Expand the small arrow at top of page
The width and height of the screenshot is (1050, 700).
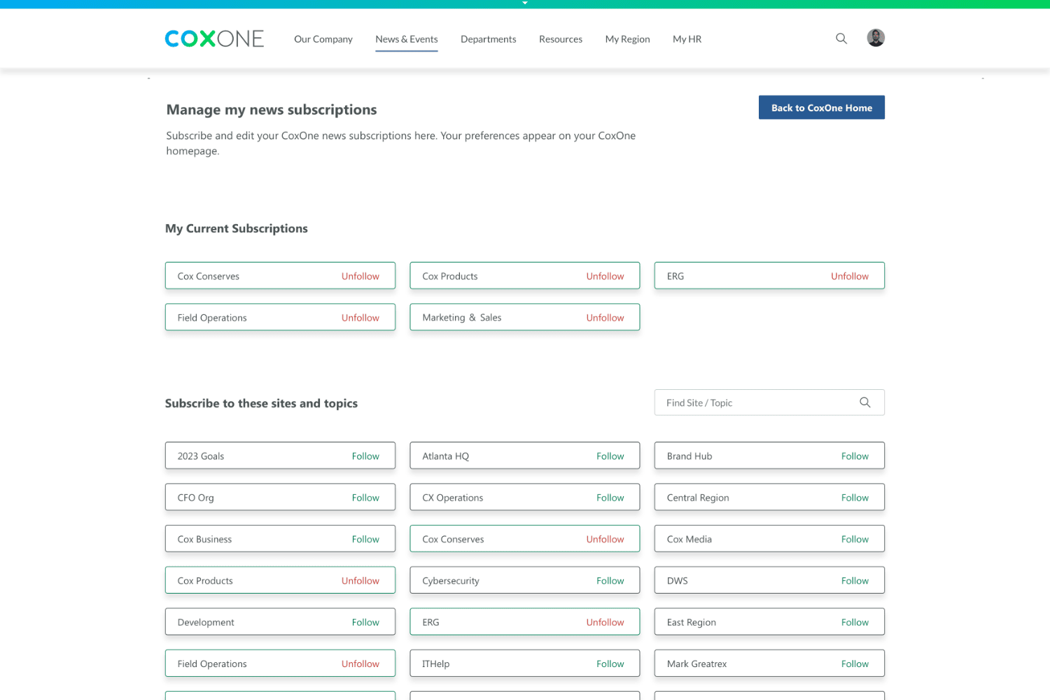tap(525, 3)
